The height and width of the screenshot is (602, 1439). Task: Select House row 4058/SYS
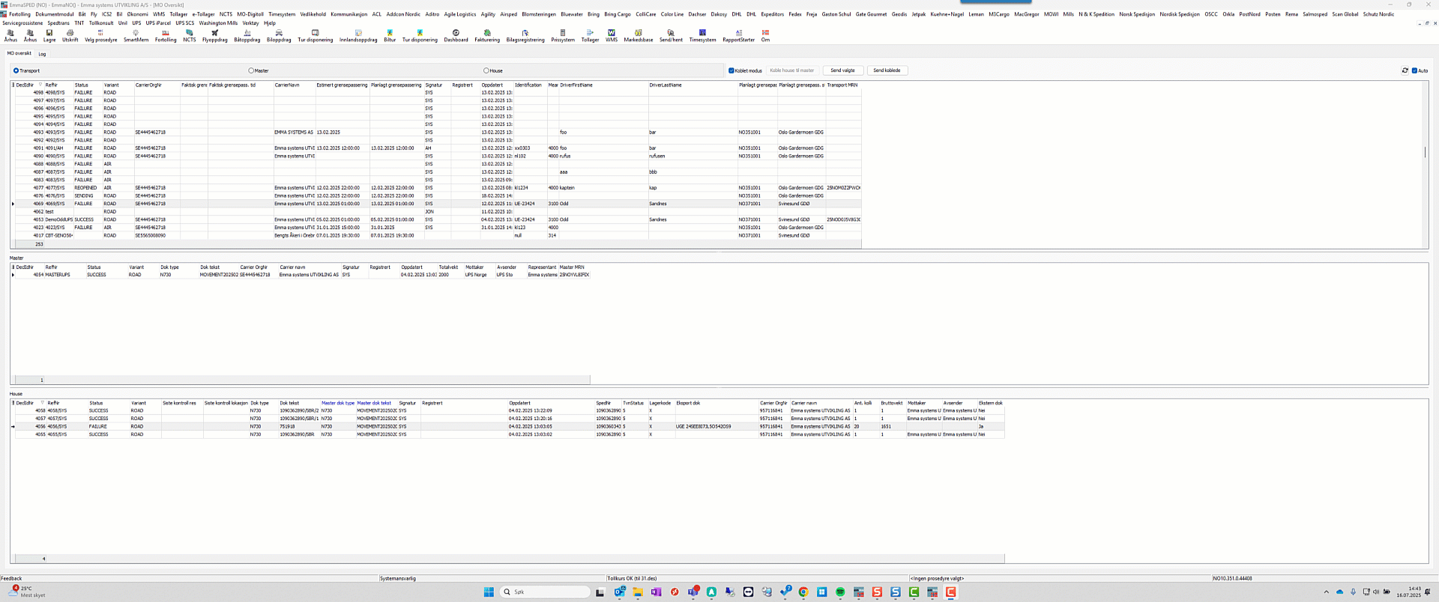point(510,410)
